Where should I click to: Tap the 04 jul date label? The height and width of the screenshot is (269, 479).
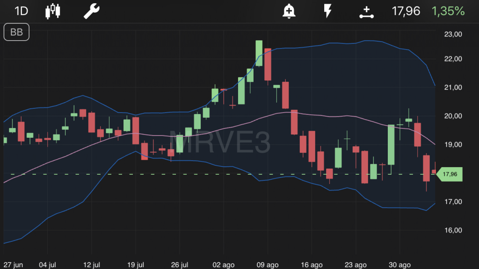coord(47,265)
